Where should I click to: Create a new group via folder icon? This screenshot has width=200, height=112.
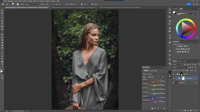(191, 111)
